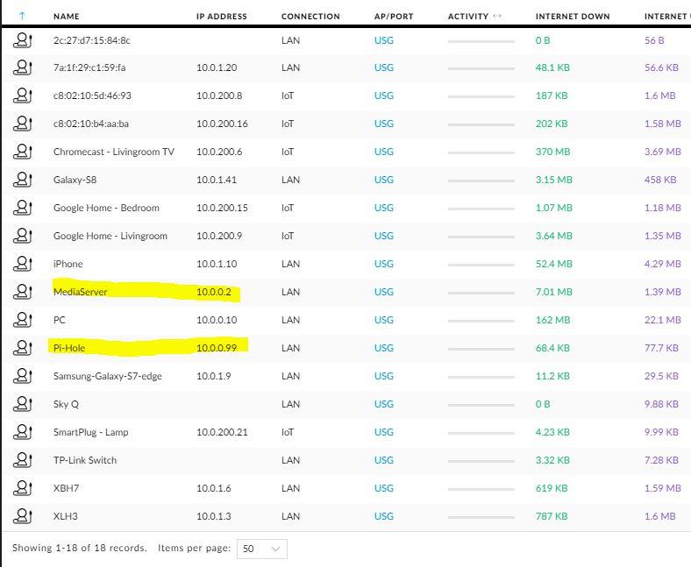The image size is (691, 567).
Task: Sort by the NAME column header
Action: tap(66, 17)
